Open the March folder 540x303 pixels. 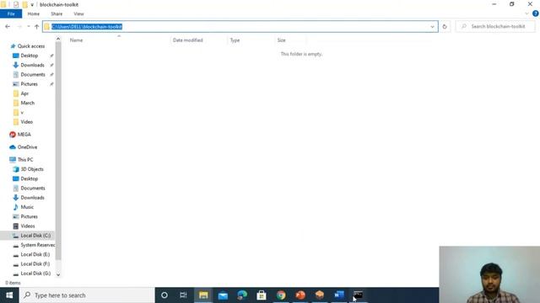28,103
